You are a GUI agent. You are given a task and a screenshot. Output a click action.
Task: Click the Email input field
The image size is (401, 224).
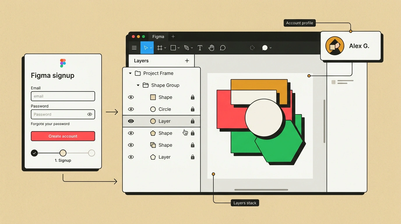[63, 96]
